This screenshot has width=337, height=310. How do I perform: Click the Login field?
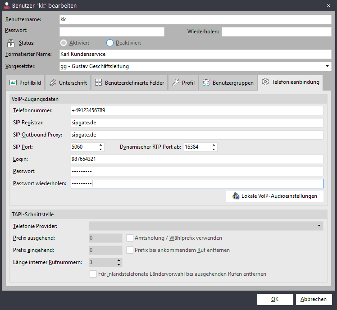click(197, 160)
